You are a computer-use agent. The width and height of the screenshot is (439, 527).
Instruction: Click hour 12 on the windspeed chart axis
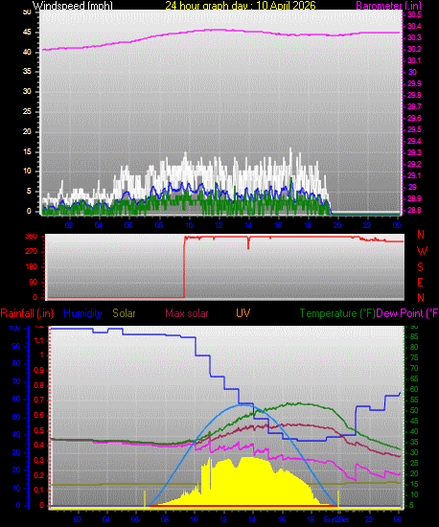click(219, 225)
